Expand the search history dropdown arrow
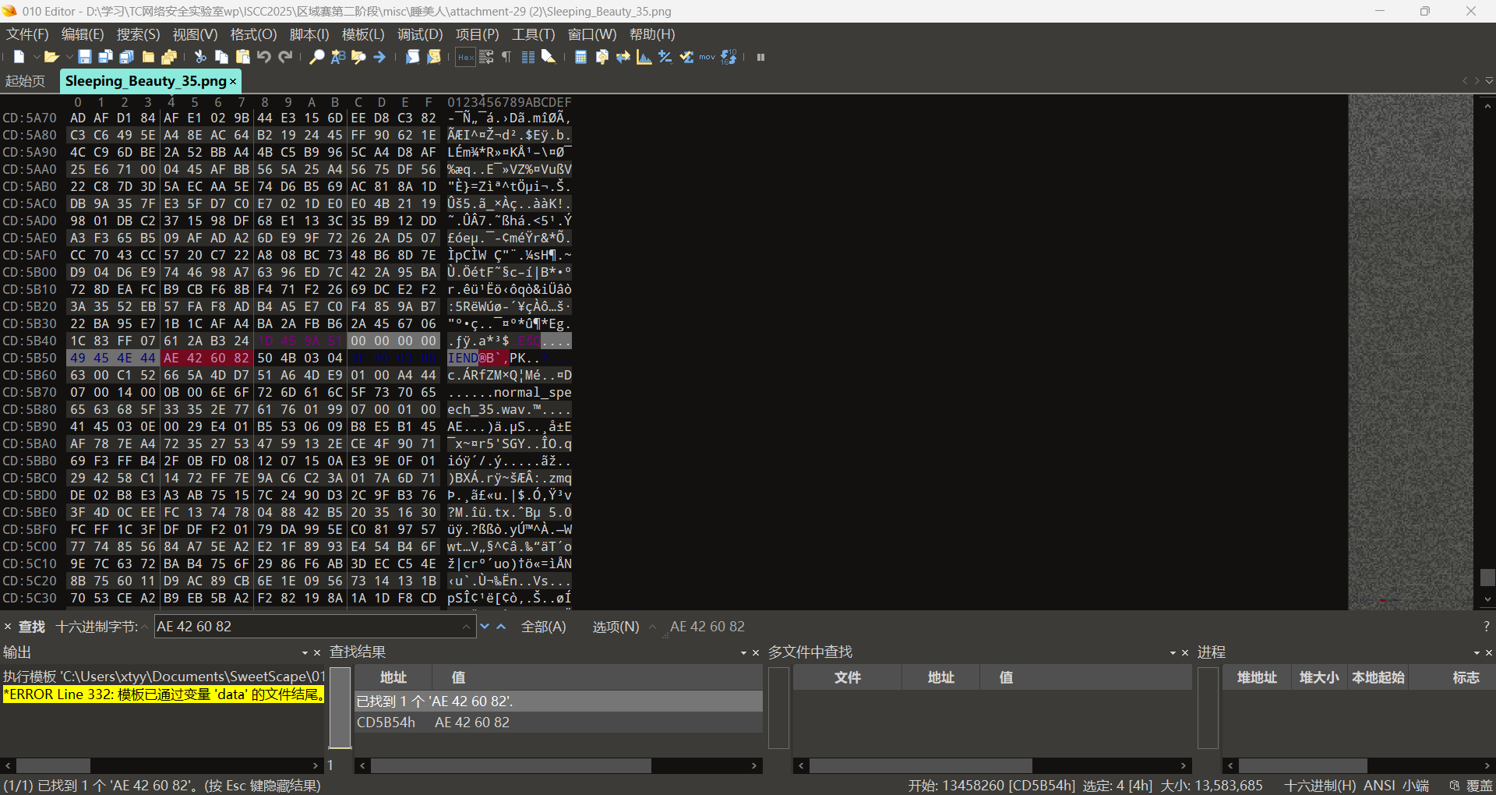1496x795 pixels. pyautogui.click(x=467, y=627)
